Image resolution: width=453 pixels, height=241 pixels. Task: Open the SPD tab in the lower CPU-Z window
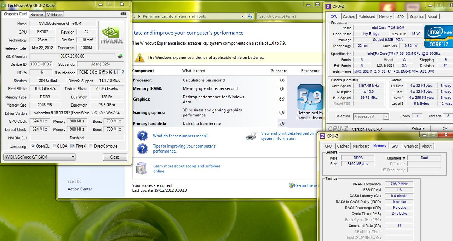(395, 146)
